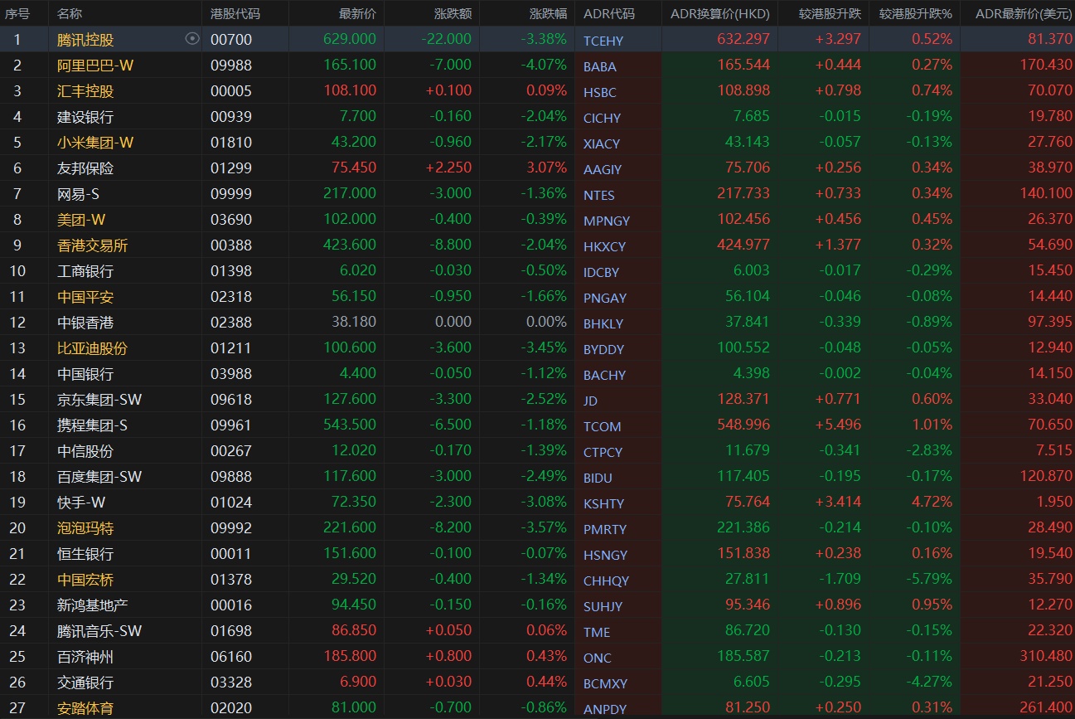Open the 汇丰控股 stock row name
Image resolution: width=1075 pixels, height=719 pixels.
[x=85, y=90]
